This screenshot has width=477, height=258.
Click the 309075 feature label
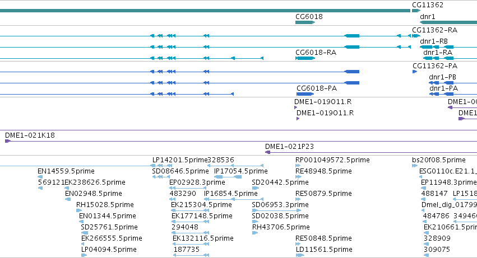[x=437, y=250]
